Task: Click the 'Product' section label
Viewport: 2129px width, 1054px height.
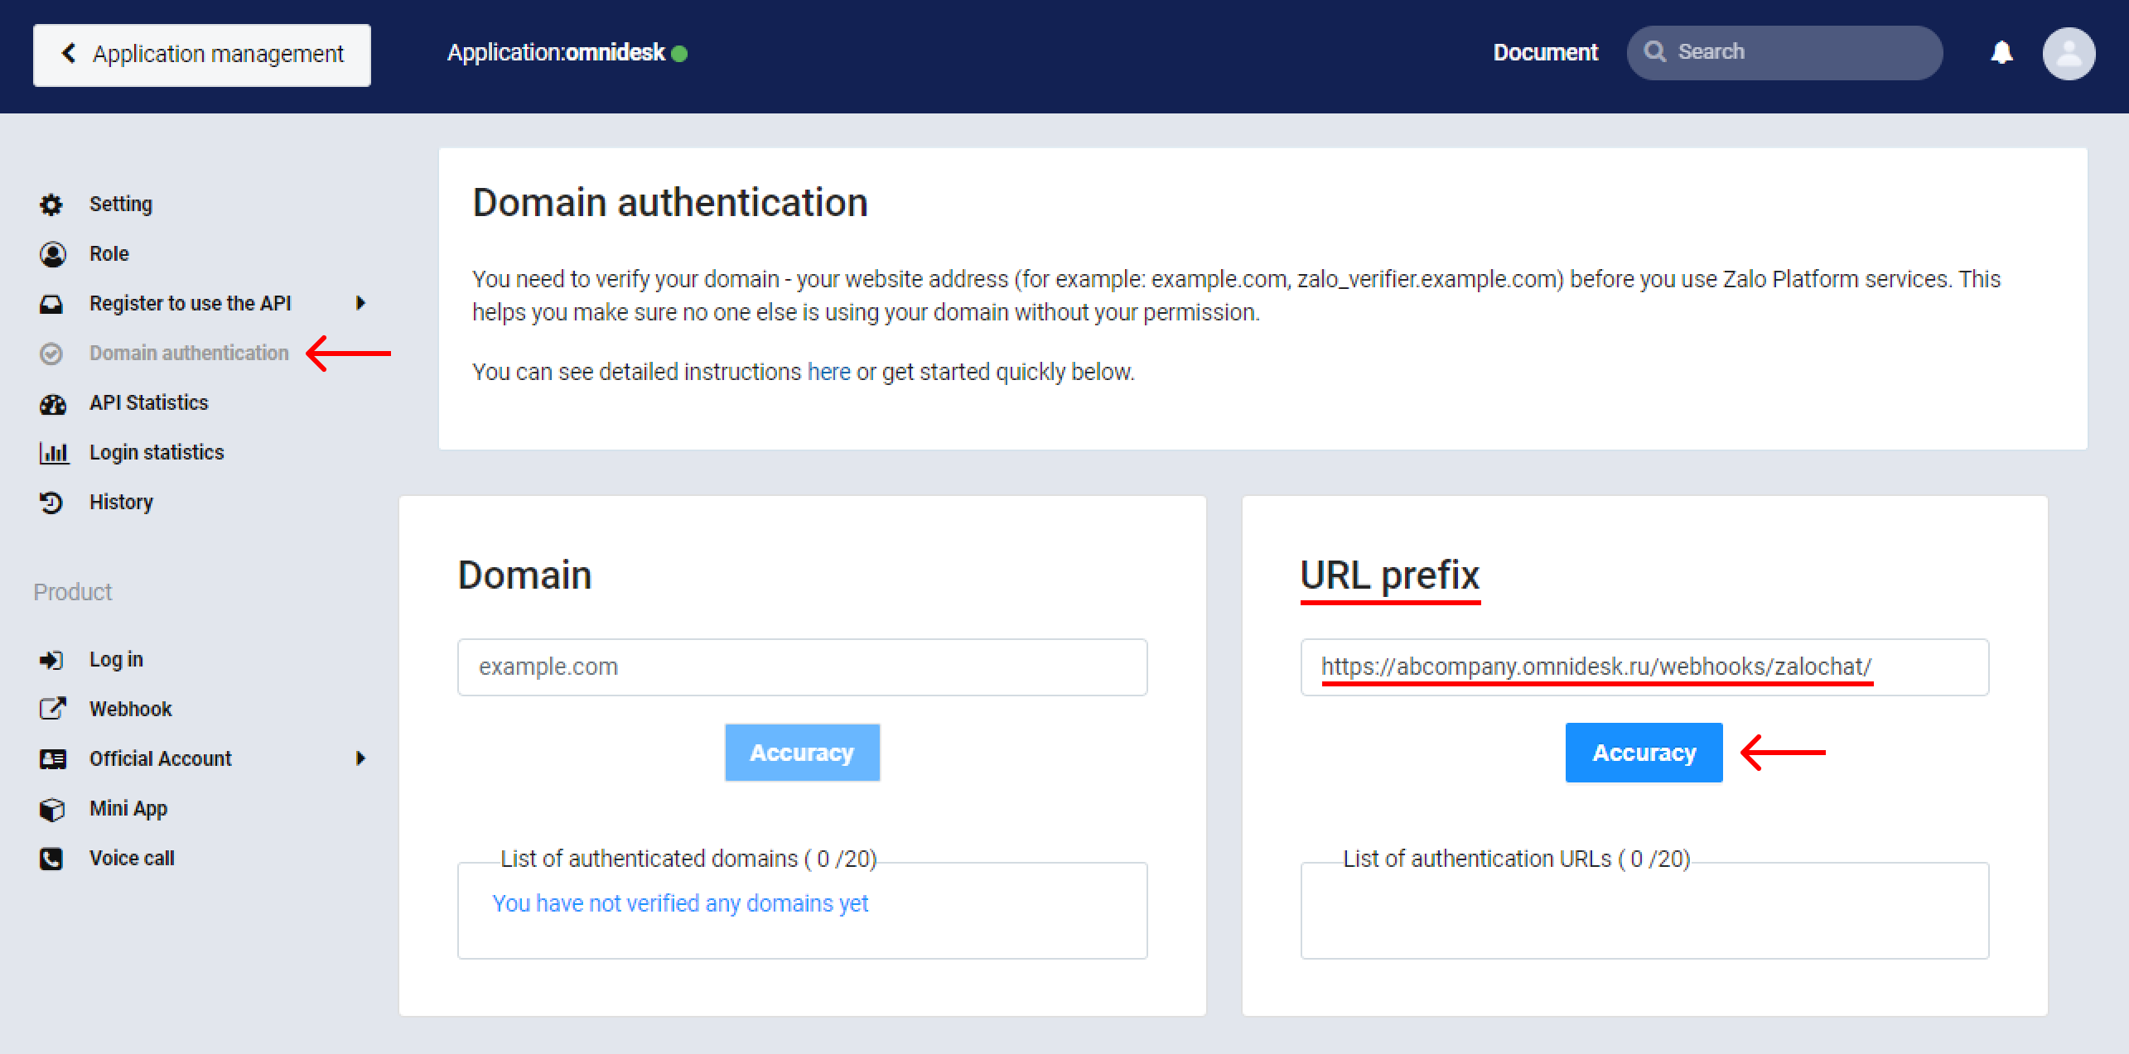Action: coord(72,592)
